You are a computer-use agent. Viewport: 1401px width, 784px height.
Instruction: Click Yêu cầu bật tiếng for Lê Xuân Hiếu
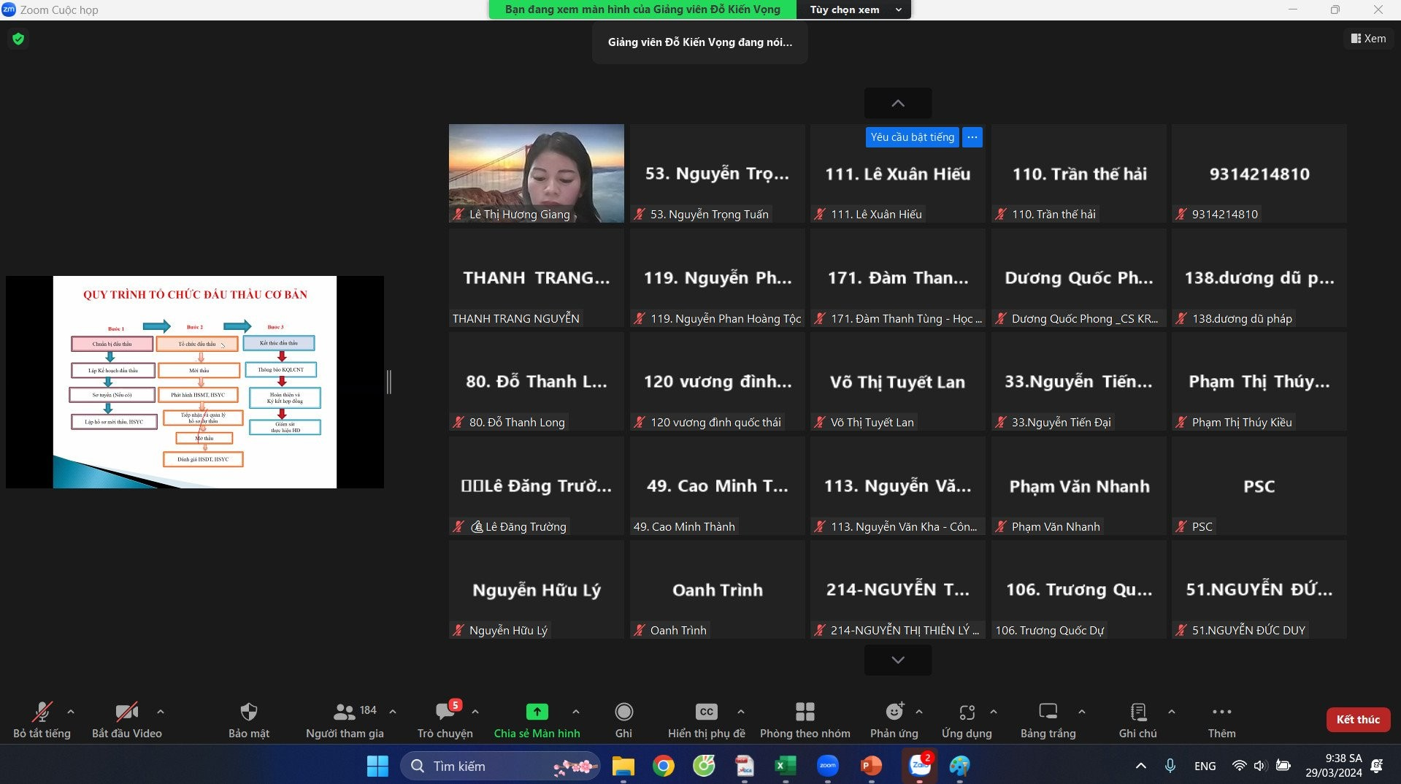pyautogui.click(x=912, y=137)
